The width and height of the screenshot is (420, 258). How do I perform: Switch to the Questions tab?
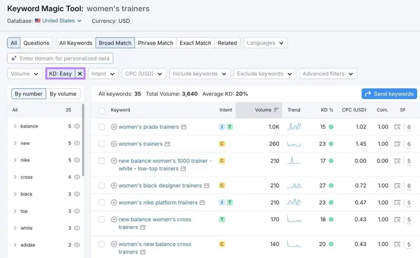[36, 43]
